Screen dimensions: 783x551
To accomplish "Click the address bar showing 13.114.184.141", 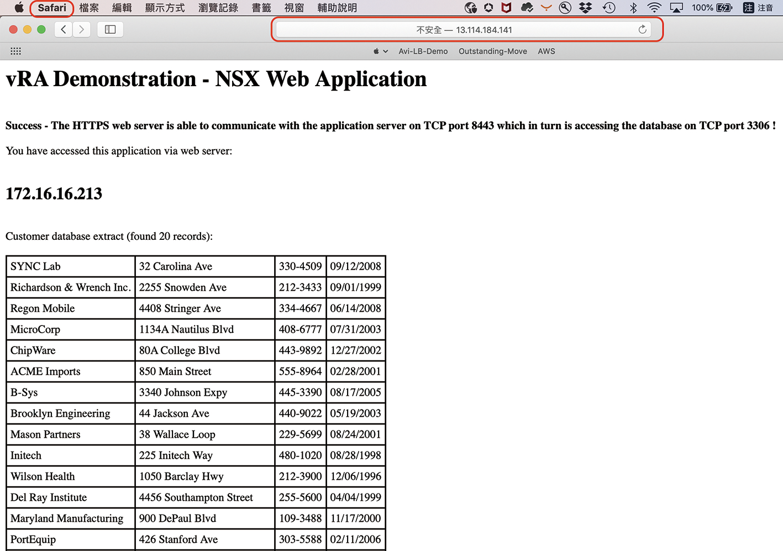I will pyautogui.click(x=464, y=30).
